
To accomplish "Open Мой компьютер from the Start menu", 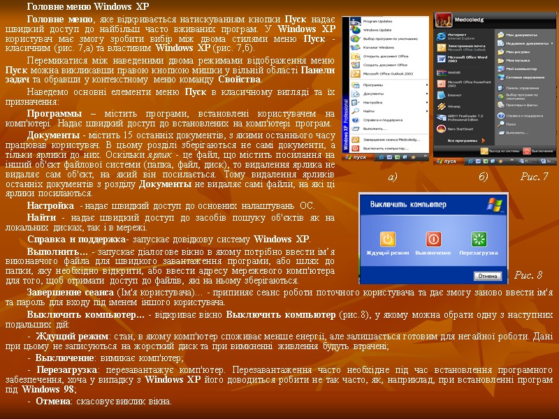I will point(523,68).
